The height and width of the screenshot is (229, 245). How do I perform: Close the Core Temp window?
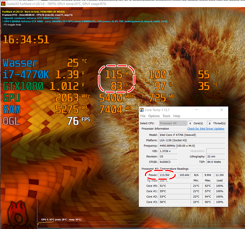[x=222, y=110]
